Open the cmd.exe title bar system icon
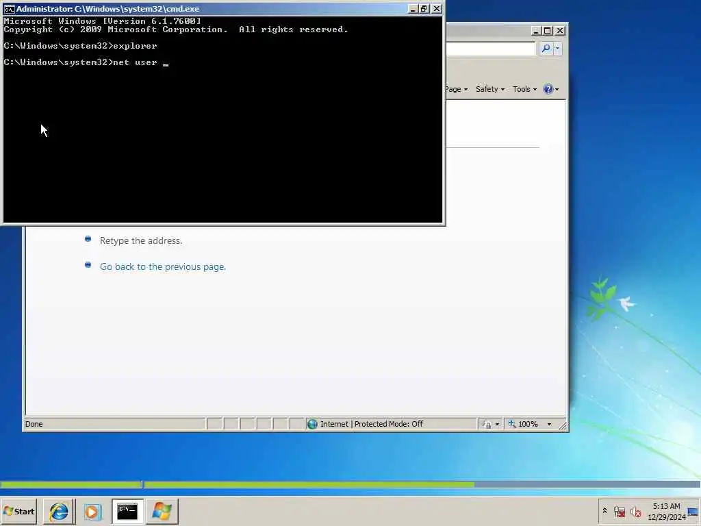Screen dimensions: 701x526 tap(9, 9)
